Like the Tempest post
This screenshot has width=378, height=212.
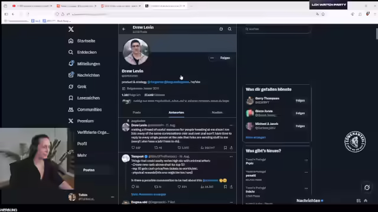(179, 187)
